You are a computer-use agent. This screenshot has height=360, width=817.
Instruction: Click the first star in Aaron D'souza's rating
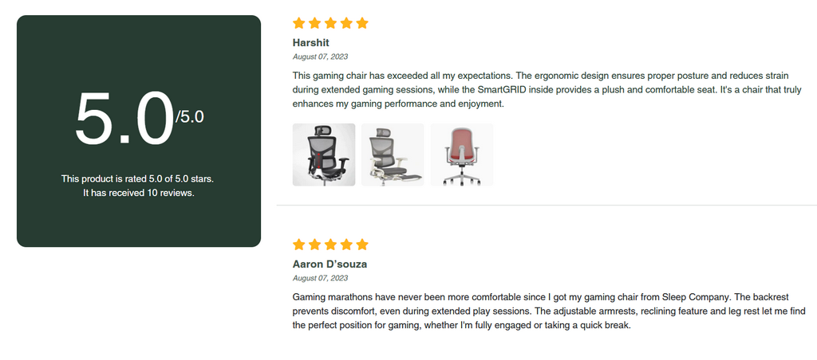[298, 245]
